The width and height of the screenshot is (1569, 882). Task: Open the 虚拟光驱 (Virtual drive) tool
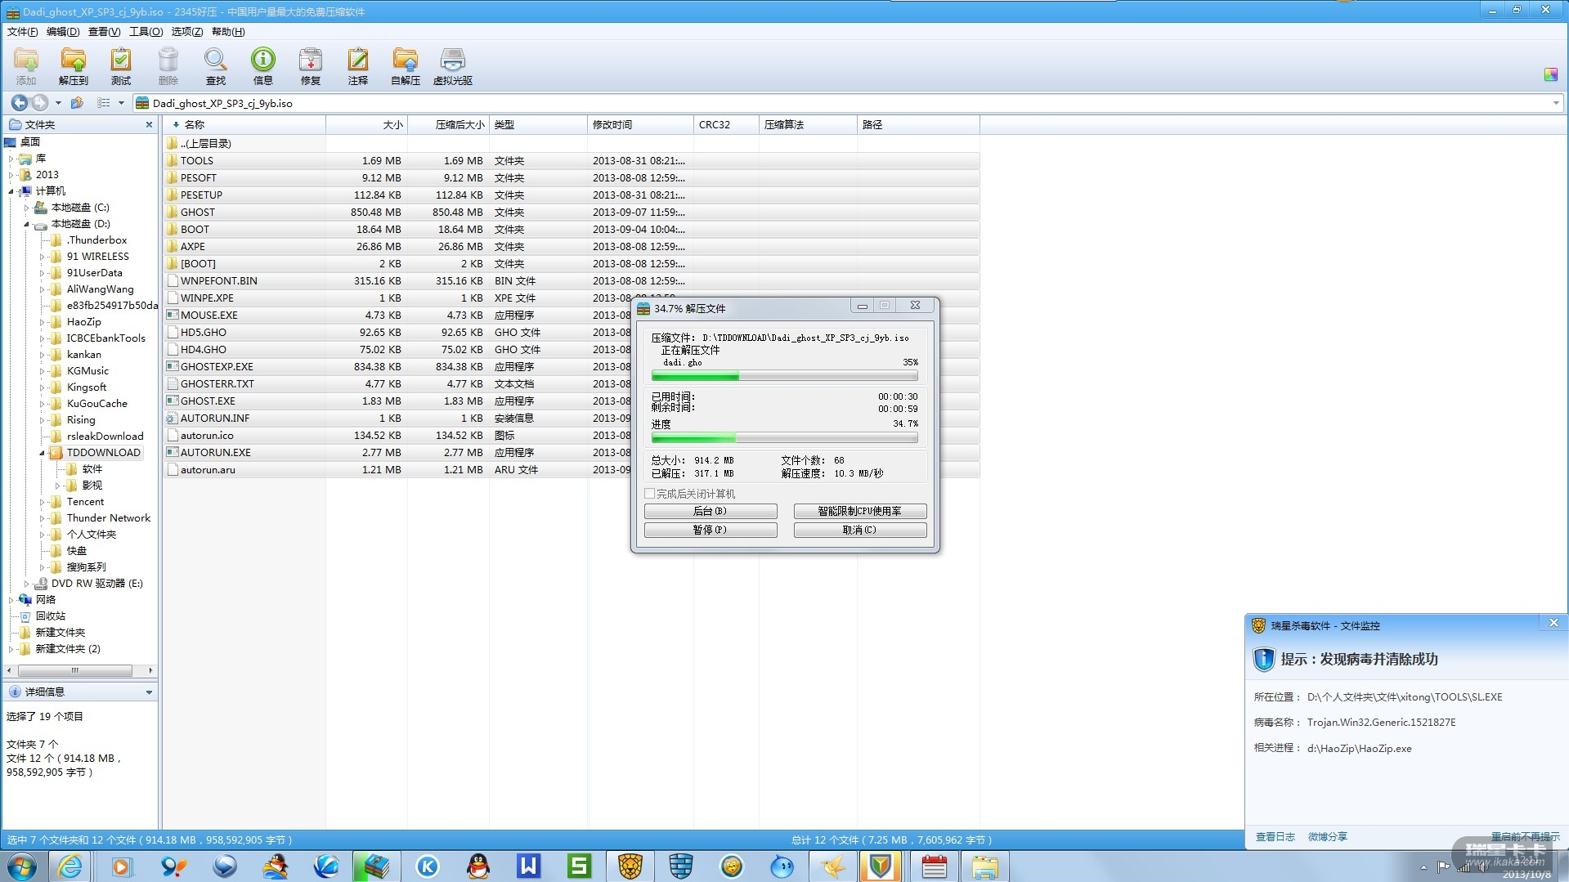point(452,65)
